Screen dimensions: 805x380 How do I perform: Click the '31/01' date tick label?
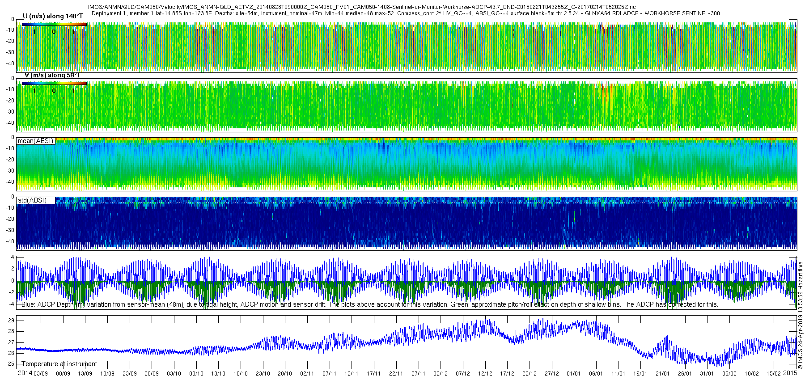tap(707, 374)
